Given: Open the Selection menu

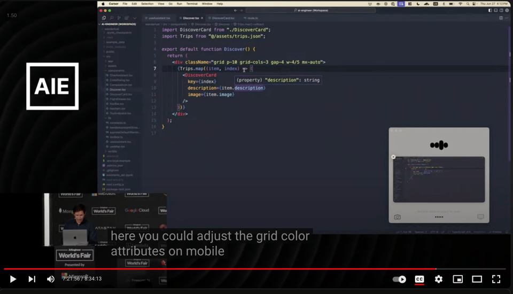Looking at the screenshot, I should point(147,4).
